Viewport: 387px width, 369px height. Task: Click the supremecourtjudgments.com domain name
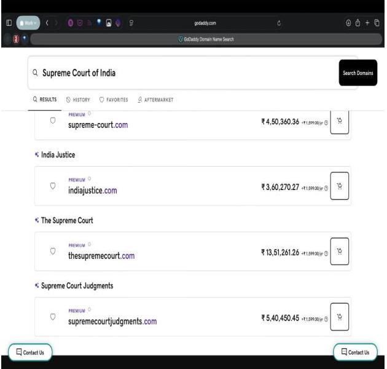click(x=112, y=321)
